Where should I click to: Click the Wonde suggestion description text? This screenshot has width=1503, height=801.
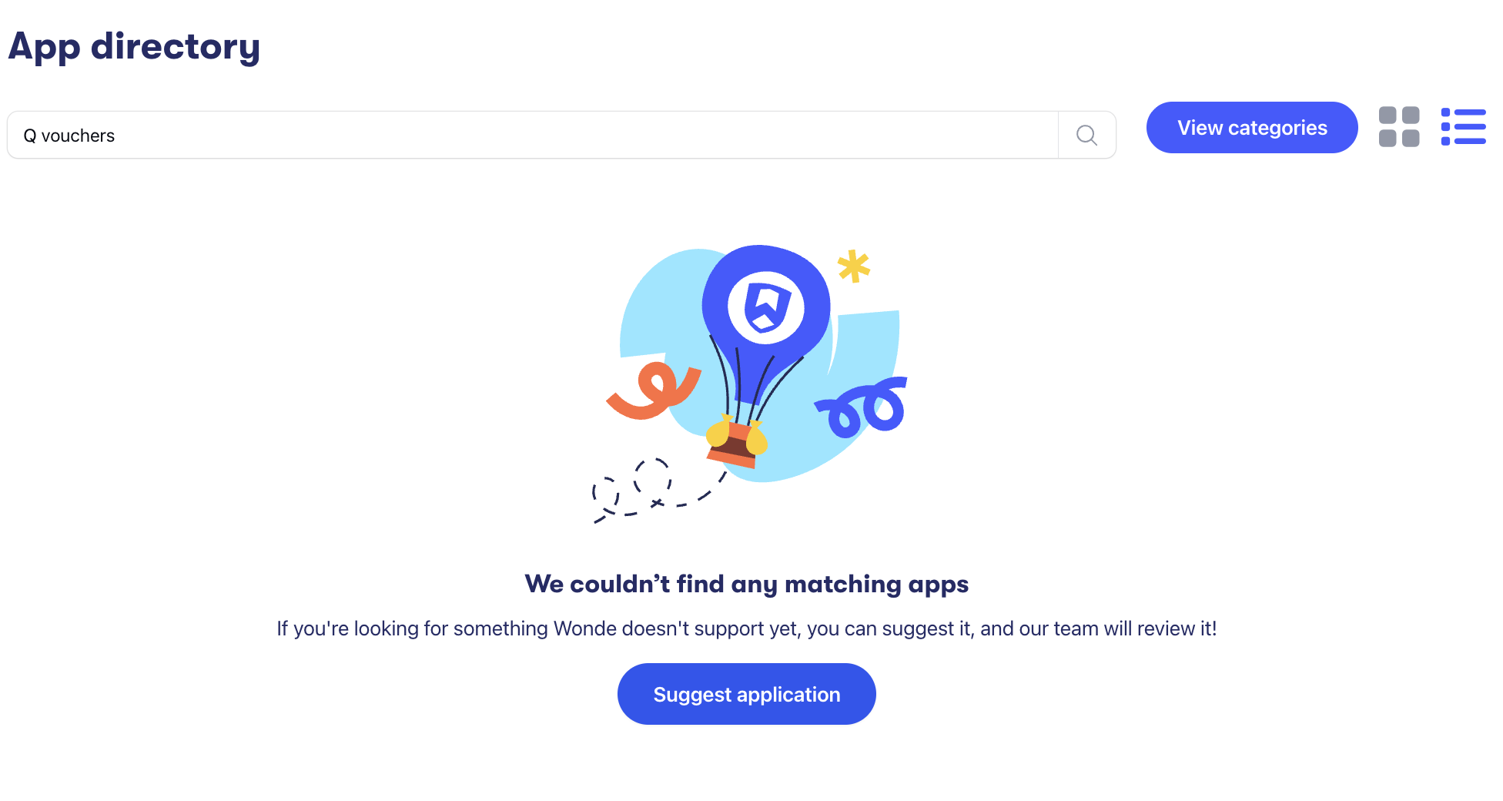point(746,628)
